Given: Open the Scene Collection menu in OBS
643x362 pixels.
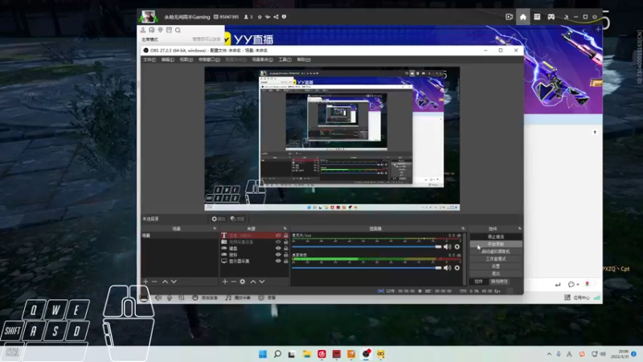Looking at the screenshot, I should coord(263,60).
